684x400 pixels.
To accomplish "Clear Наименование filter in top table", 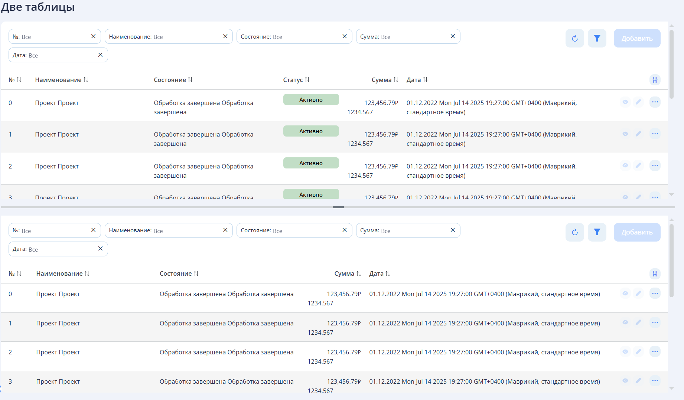I will [x=225, y=36].
